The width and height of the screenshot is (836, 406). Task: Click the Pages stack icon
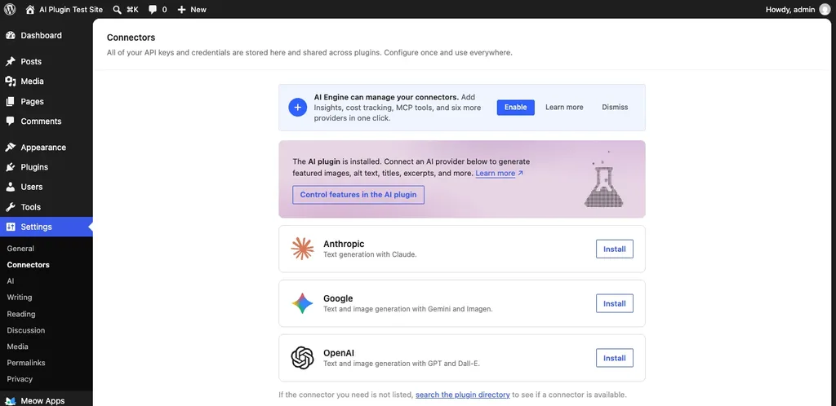(10, 102)
